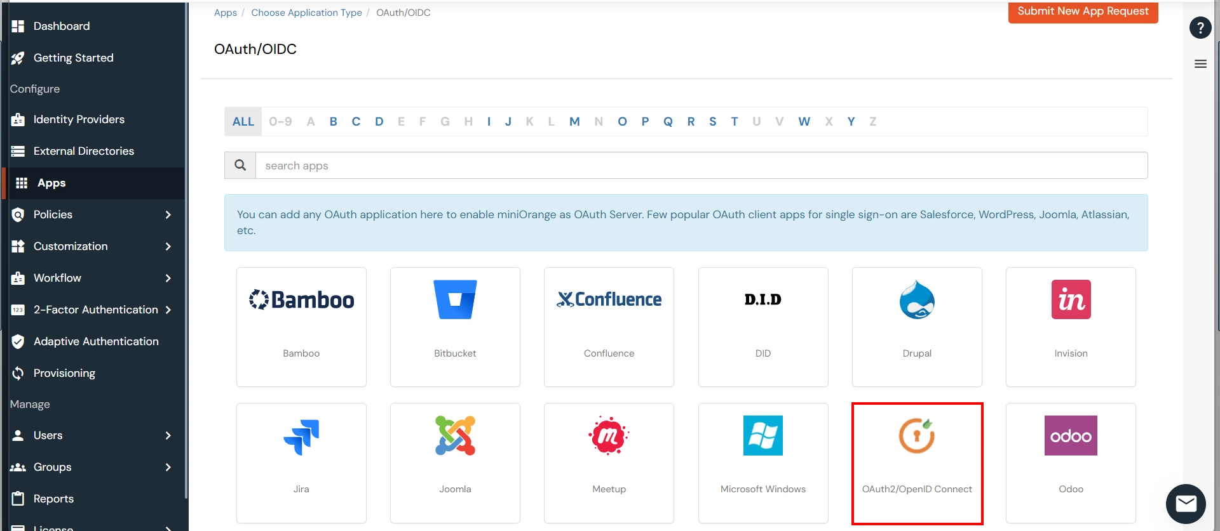The height and width of the screenshot is (531, 1220).
Task: Filter apps by letter W
Action: click(804, 121)
